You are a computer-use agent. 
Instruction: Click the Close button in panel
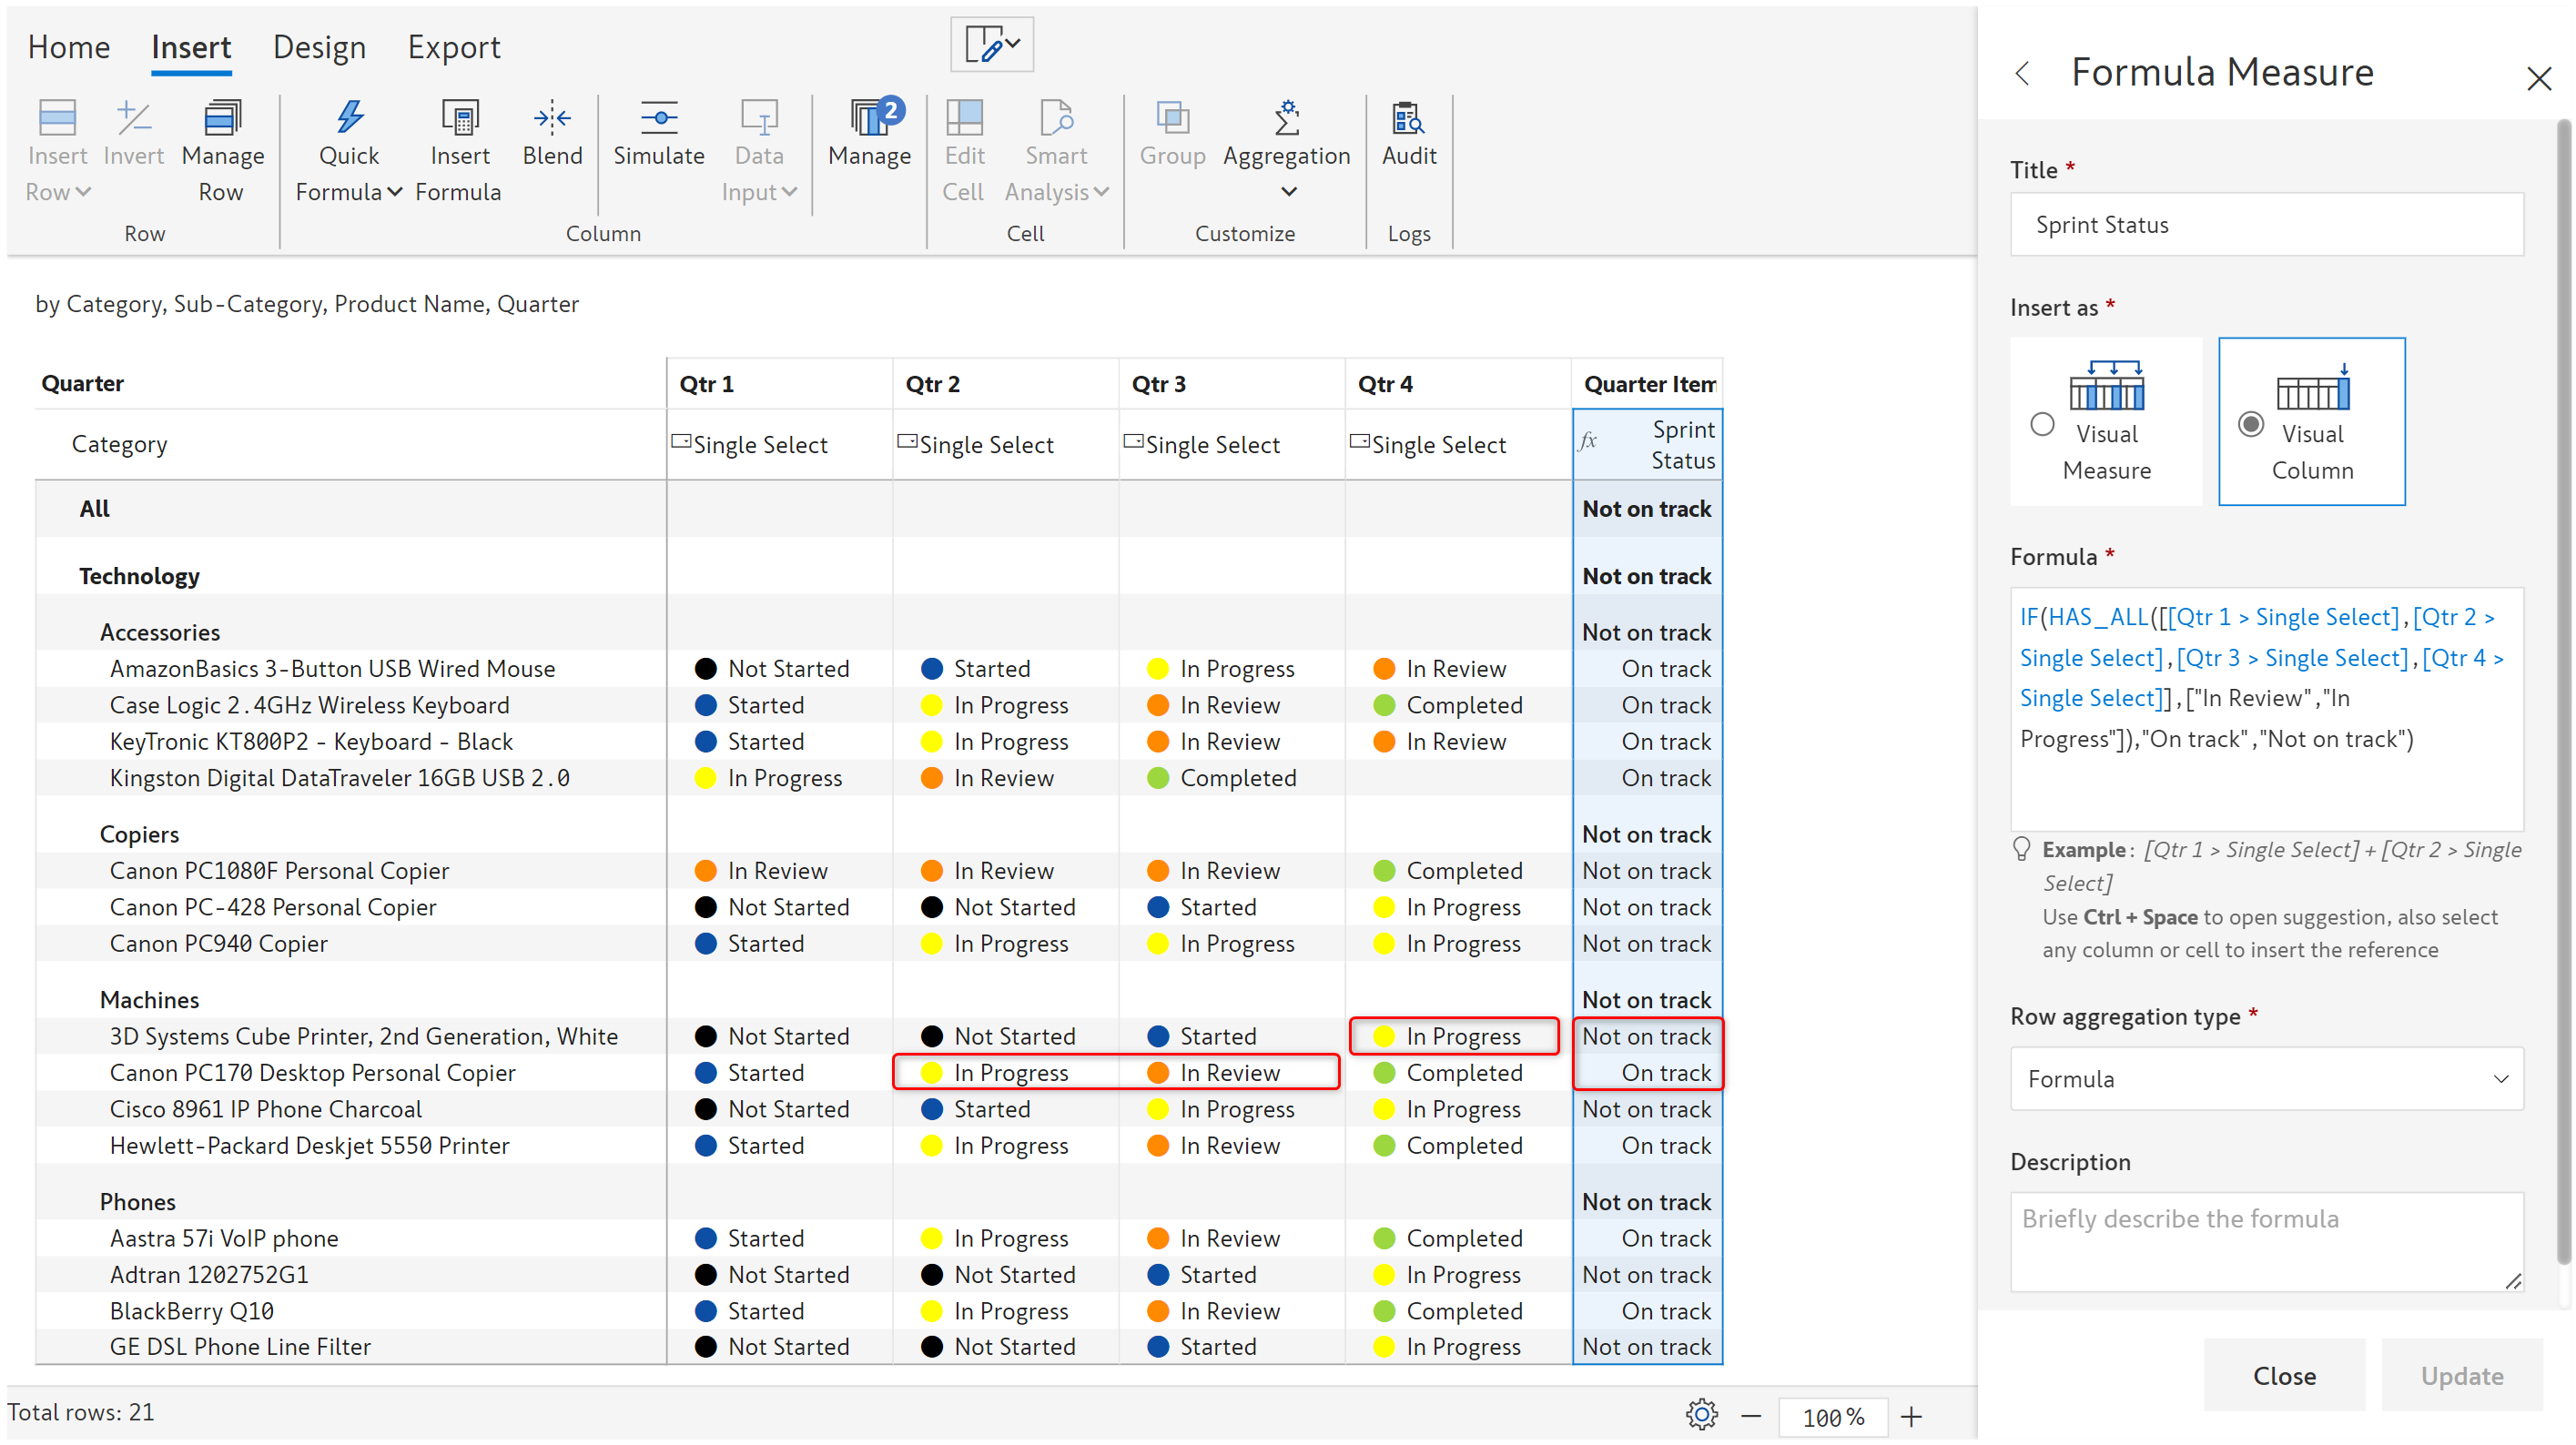[x=2283, y=1375]
